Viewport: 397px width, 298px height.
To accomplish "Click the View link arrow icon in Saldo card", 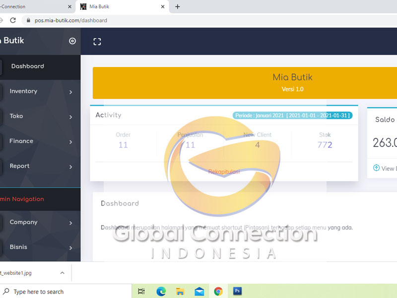I will click(x=376, y=168).
